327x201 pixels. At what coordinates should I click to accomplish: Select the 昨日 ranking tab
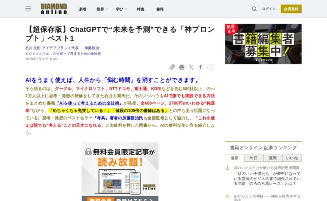254,158
